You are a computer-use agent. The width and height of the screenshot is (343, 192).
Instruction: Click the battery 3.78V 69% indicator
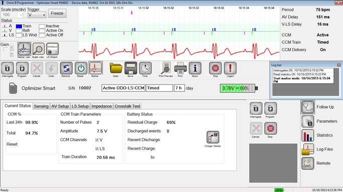tap(239, 88)
